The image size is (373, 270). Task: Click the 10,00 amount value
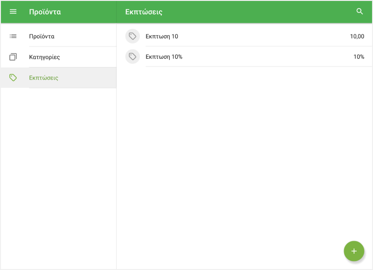[x=357, y=36]
